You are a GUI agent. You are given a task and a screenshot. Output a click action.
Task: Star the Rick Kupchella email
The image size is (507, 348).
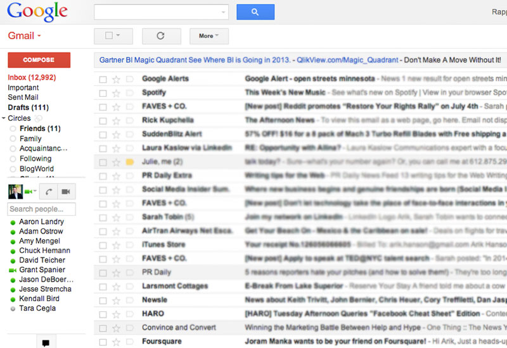(x=116, y=121)
